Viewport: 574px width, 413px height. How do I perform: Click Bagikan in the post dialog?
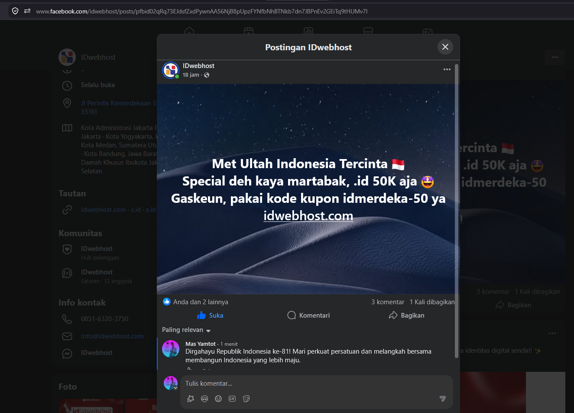[406, 315]
